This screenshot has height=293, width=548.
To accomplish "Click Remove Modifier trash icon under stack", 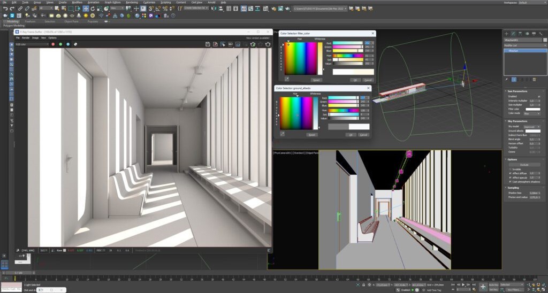I will click(x=527, y=80).
